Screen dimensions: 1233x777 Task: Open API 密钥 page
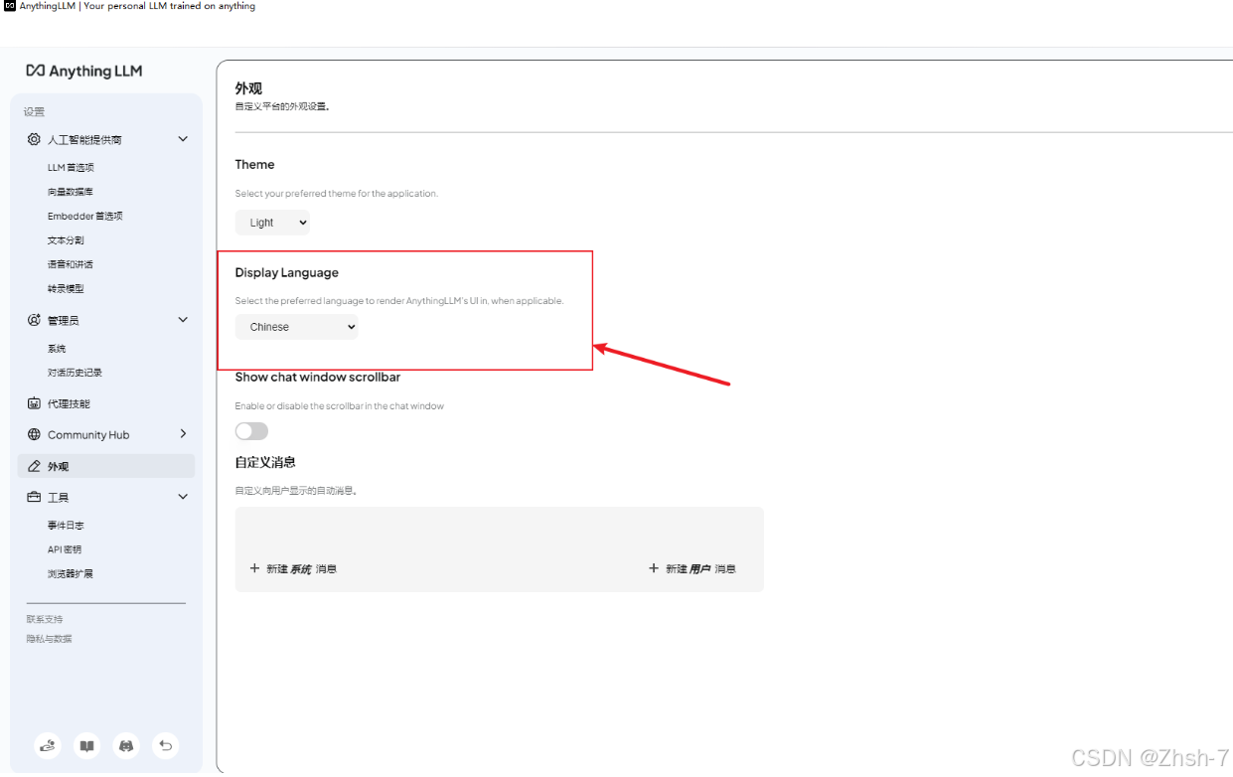coord(65,549)
